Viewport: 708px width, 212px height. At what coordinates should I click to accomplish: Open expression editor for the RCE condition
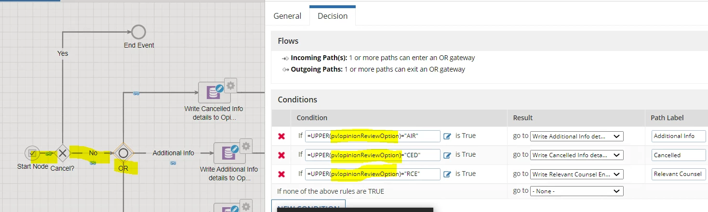(x=447, y=174)
